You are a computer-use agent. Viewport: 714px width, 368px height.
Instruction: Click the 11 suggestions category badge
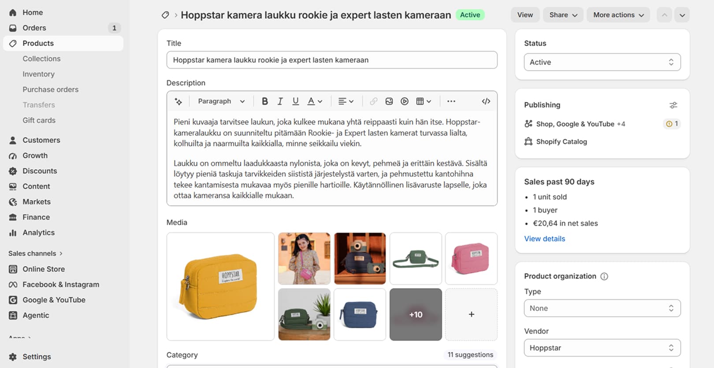(470, 355)
